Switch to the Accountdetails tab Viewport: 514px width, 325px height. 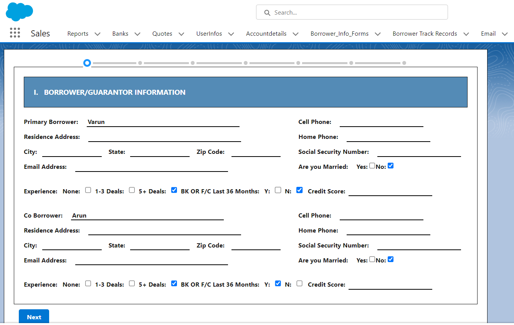point(266,33)
